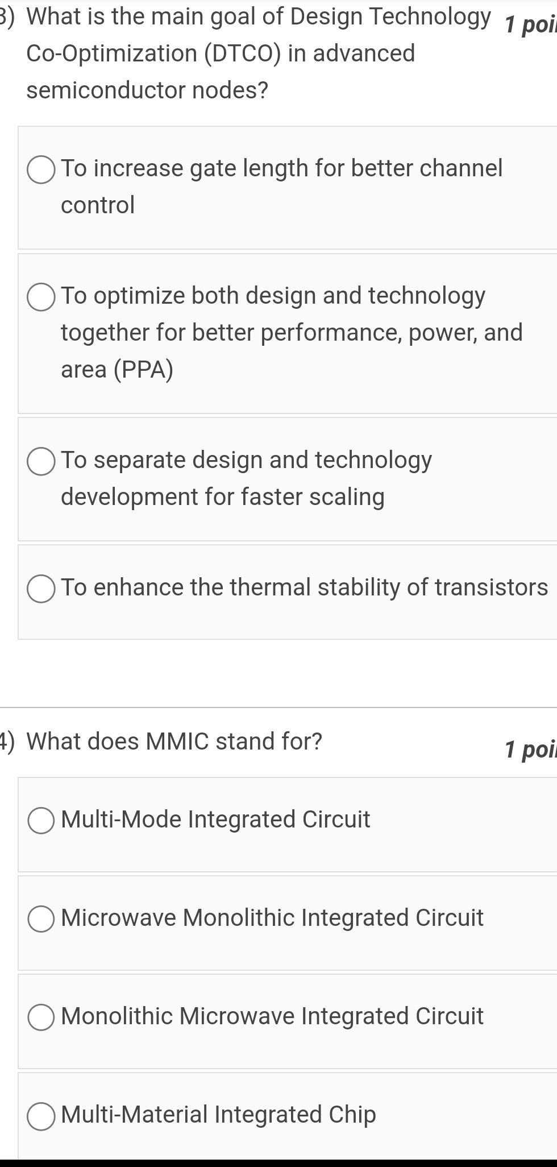This screenshot has width=557, height=1167.
Task: Pick radio for 'To separate design and technology'
Action: 41,461
